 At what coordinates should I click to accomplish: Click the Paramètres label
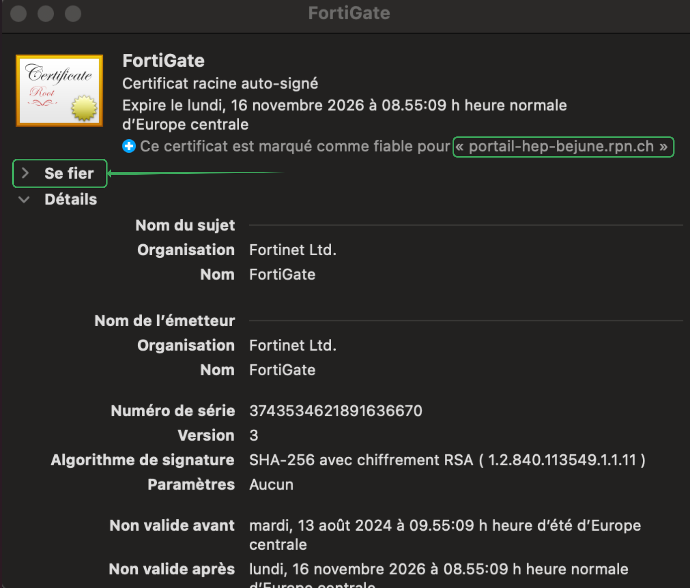click(191, 485)
